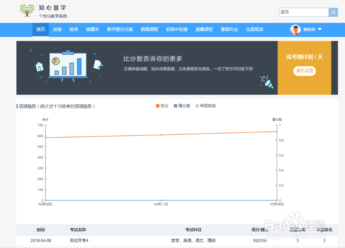
Task: Expand the 蔡依林 user dropdown arrow
Action: pos(320,29)
